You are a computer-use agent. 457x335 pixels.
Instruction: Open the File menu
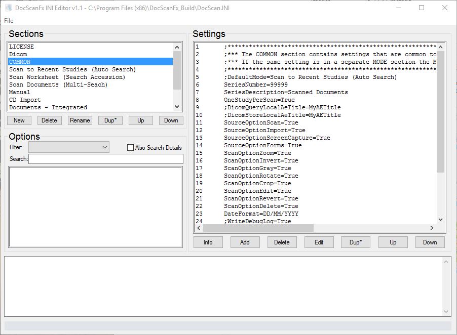point(9,21)
